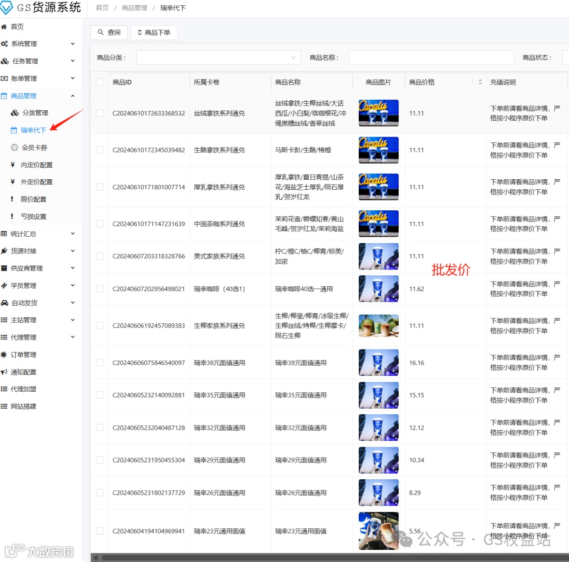569x562 pixels.
Task: Click the hexagon icon for 订单管理
Action: pyautogui.click(x=4, y=355)
